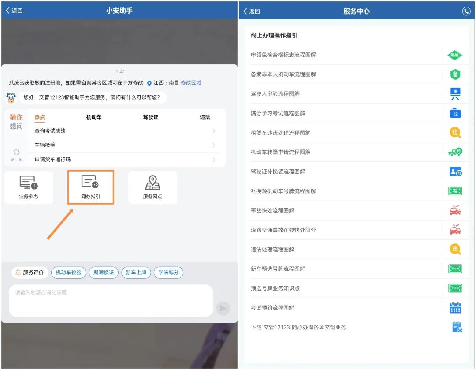Screen dimensions: 476x370
Task: Open 道路交通事故在线快处简介
Action: 357,230
